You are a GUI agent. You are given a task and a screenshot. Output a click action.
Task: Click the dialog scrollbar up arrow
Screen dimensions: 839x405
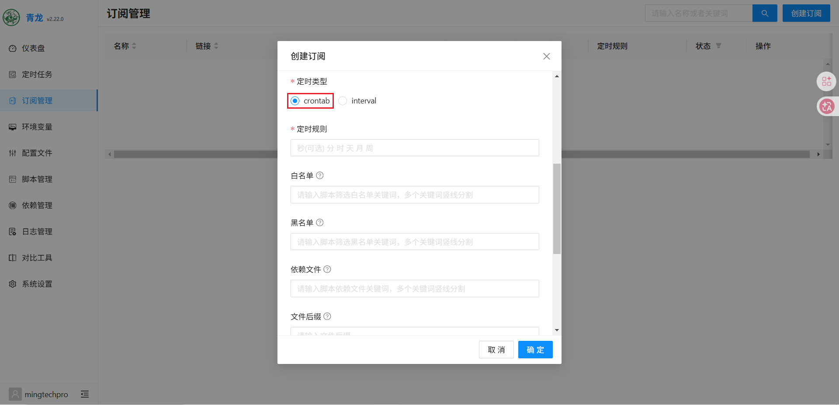coord(557,76)
